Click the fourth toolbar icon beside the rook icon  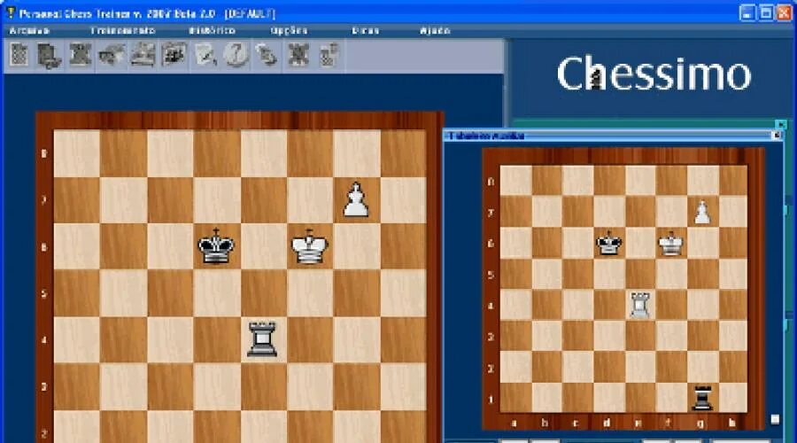pyautogui.click(x=112, y=55)
